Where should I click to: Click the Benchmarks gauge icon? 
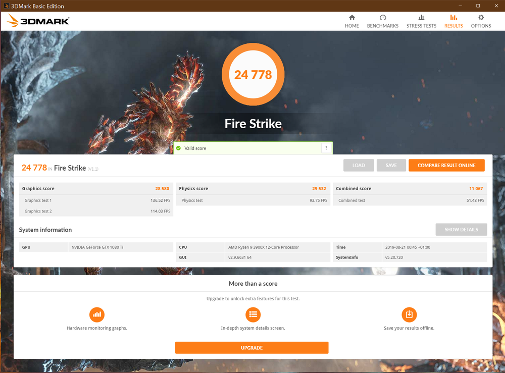(x=383, y=17)
